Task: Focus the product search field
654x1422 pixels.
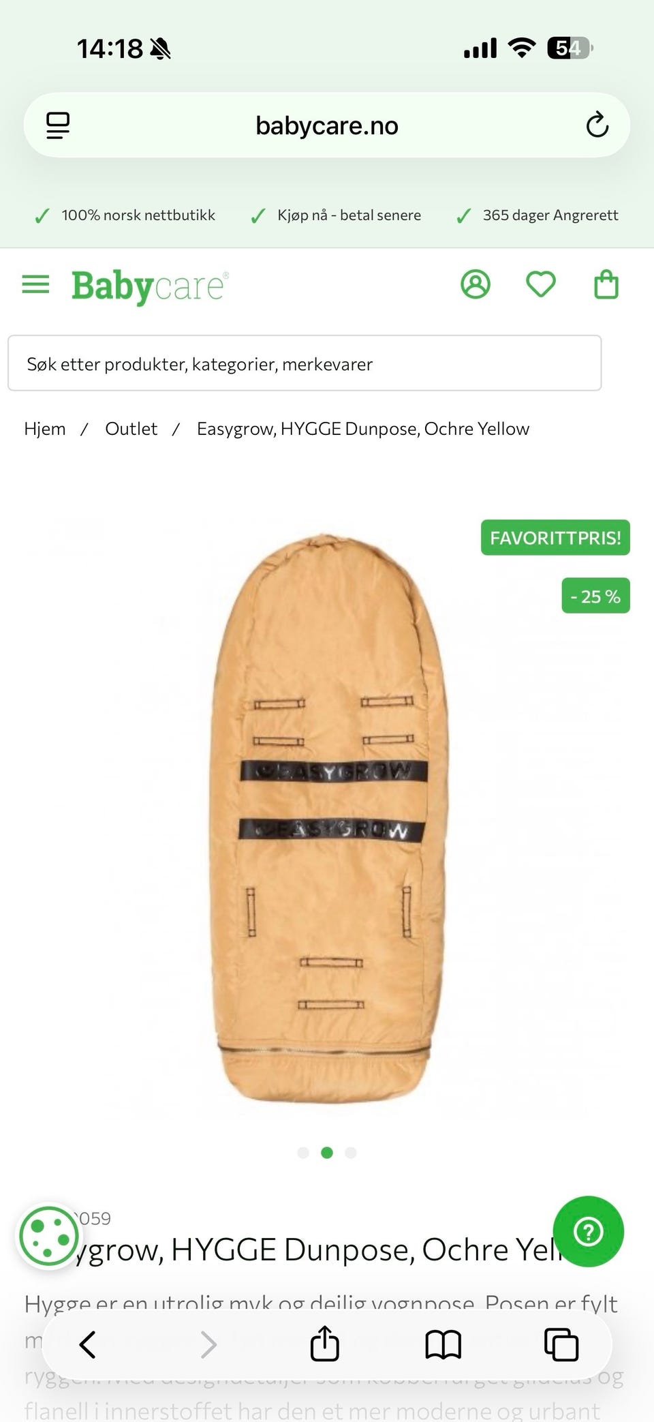Action: click(305, 363)
